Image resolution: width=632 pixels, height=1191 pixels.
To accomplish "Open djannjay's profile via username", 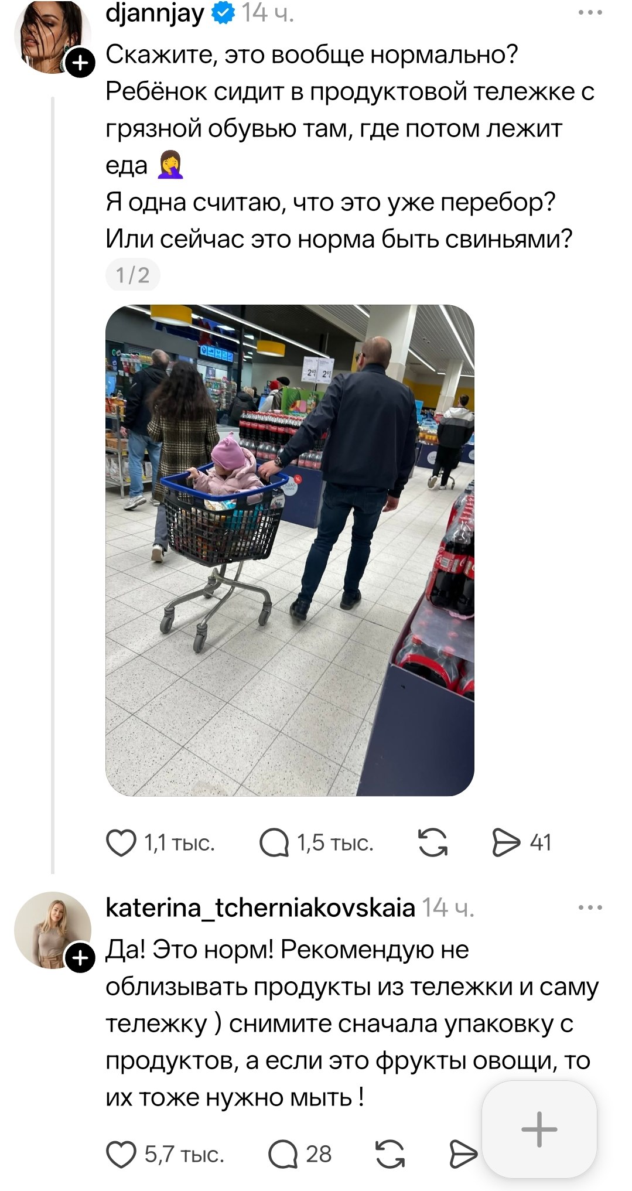I will click(155, 13).
